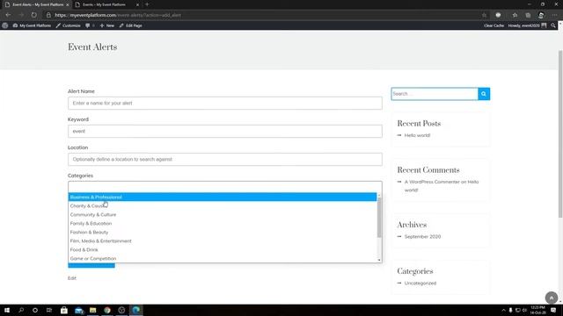The height and width of the screenshot is (316, 563).
Task: Select Food & Drink category
Action: 223,249
